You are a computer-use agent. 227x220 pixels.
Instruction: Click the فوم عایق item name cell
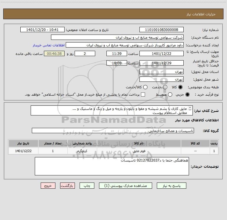pos(139,151)
